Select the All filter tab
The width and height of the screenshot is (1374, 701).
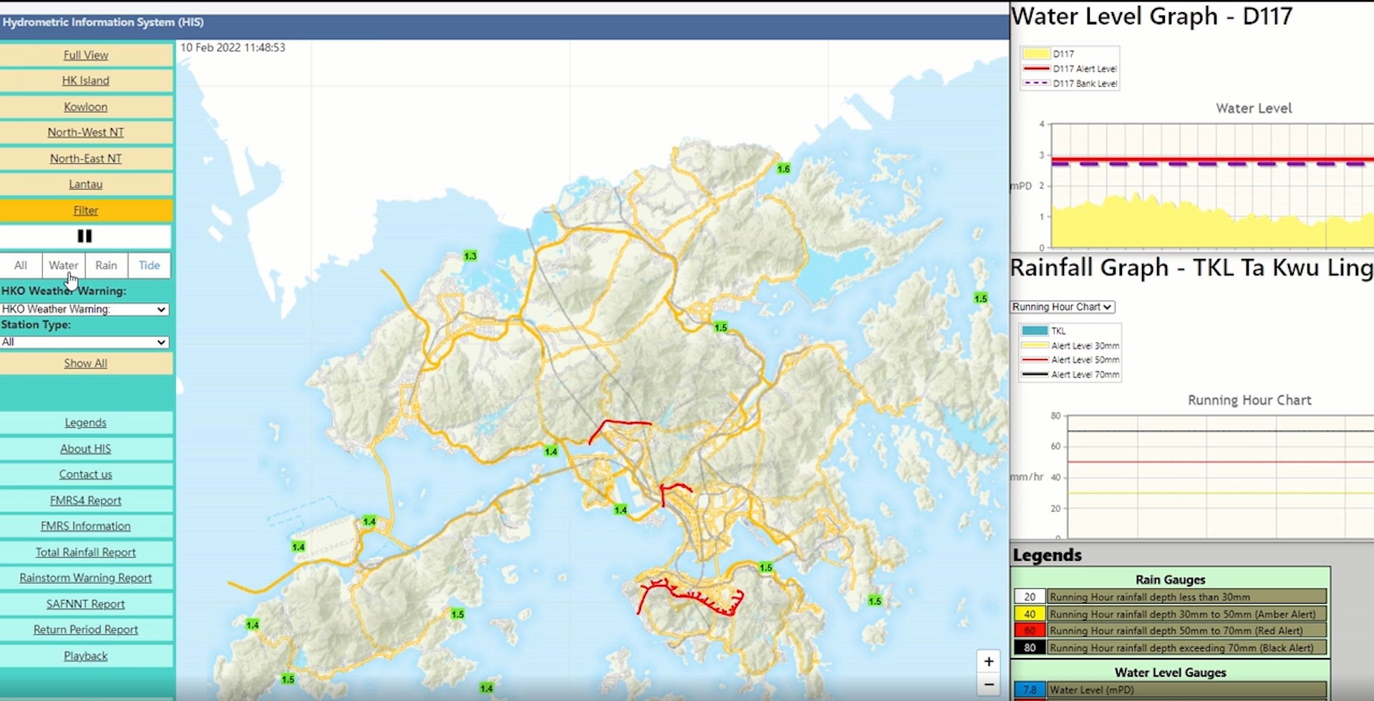click(20, 265)
